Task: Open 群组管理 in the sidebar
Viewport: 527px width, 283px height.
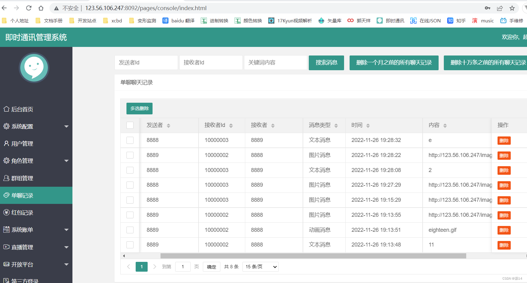Action: click(x=36, y=178)
